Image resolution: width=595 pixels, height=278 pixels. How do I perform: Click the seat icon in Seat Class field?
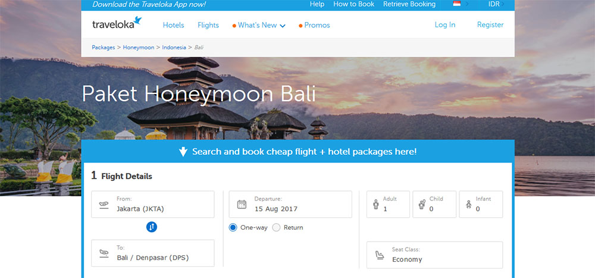click(x=379, y=255)
